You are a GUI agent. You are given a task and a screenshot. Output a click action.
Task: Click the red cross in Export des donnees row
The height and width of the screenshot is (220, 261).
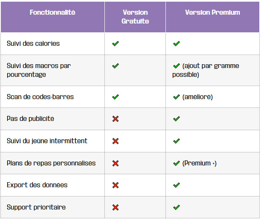[115, 185]
